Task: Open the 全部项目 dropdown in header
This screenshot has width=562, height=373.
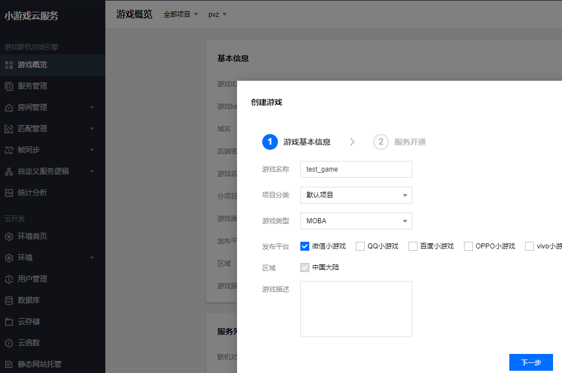Action: coord(181,15)
